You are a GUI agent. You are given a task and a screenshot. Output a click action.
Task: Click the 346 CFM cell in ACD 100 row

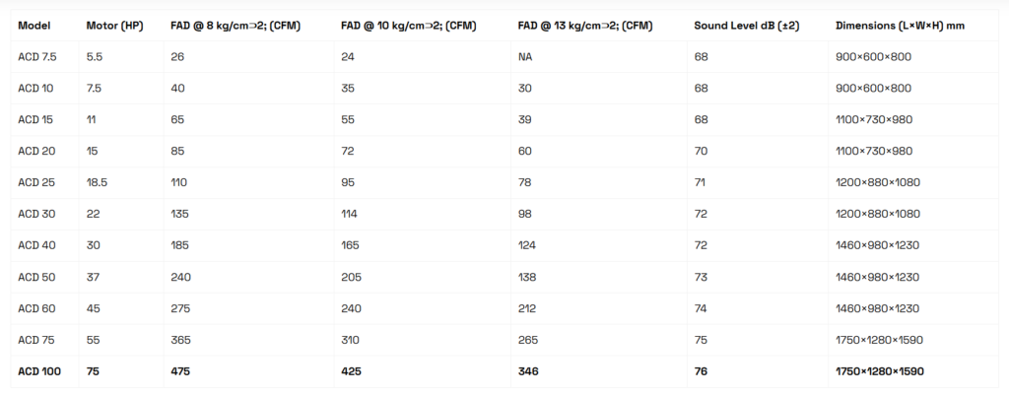pyautogui.click(x=529, y=371)
